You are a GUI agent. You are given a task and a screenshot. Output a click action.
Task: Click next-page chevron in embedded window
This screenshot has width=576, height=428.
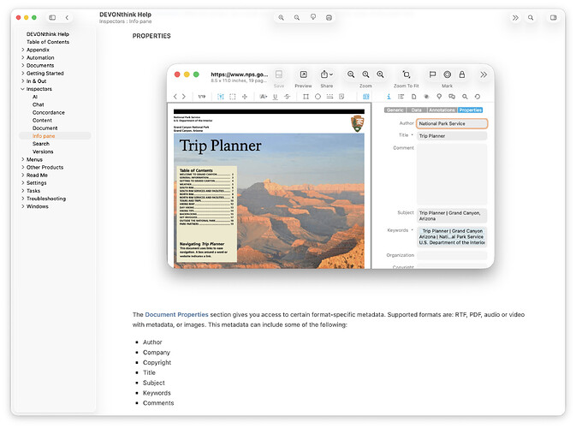pos(184,97)
